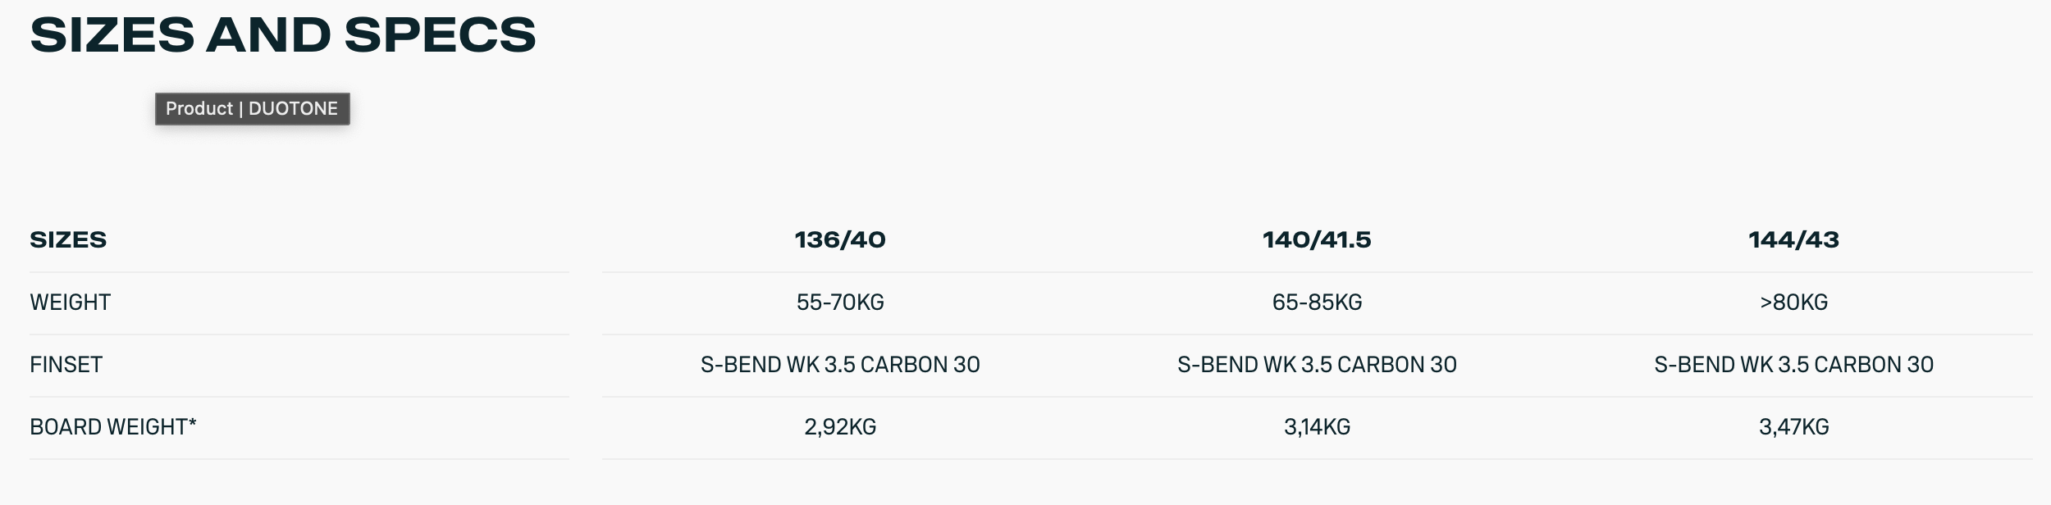Screen dimensions: 2051x505
Task: Select the SIZES row header
Action: 68,240
